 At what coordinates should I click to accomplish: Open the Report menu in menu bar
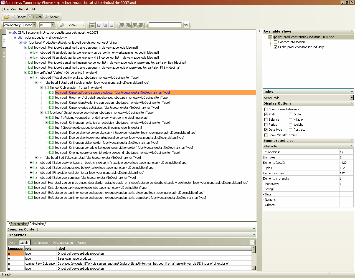coord(24,9)
